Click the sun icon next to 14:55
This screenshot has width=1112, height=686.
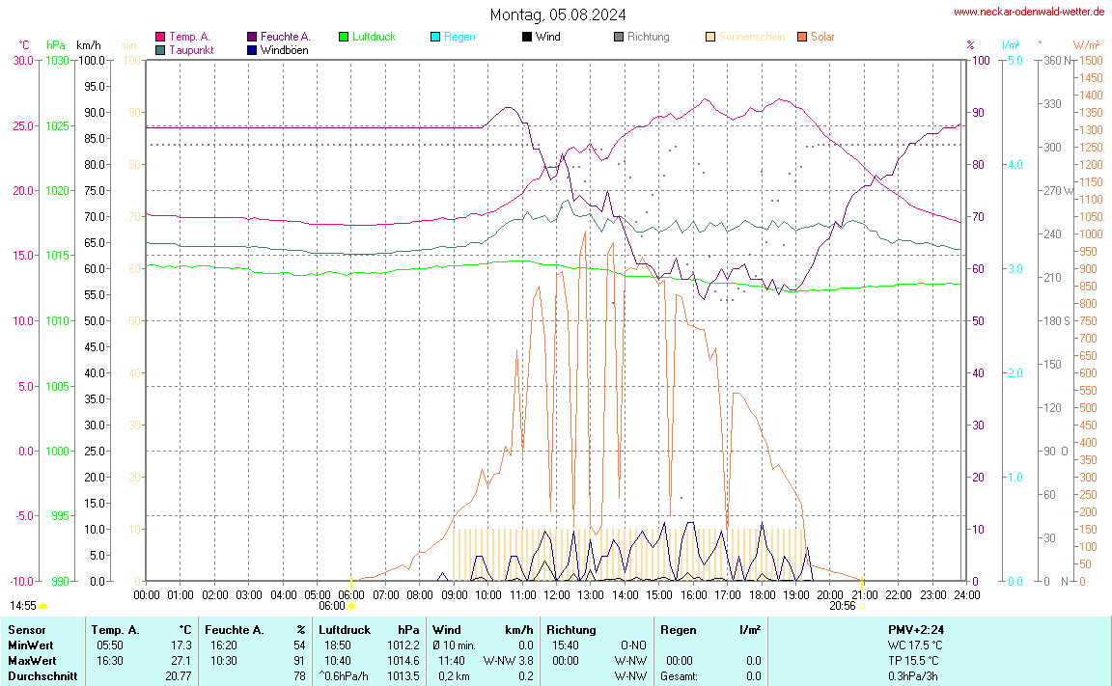tap(43, 606)
